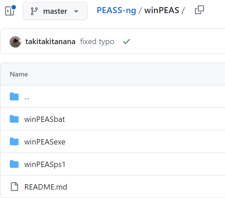
Task: Open the winPEASexe directory
Action: pyautogui.click(x=45, y=142)
